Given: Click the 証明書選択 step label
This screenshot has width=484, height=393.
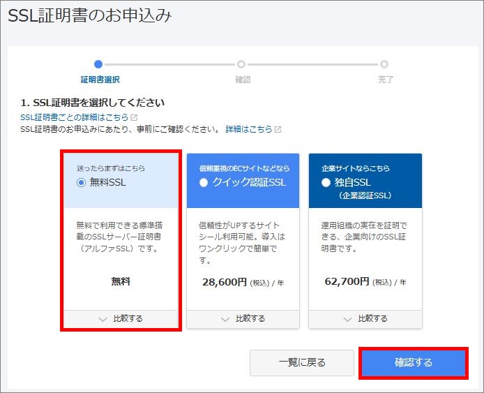Looking at the screenshot, I should click(100, 80).
